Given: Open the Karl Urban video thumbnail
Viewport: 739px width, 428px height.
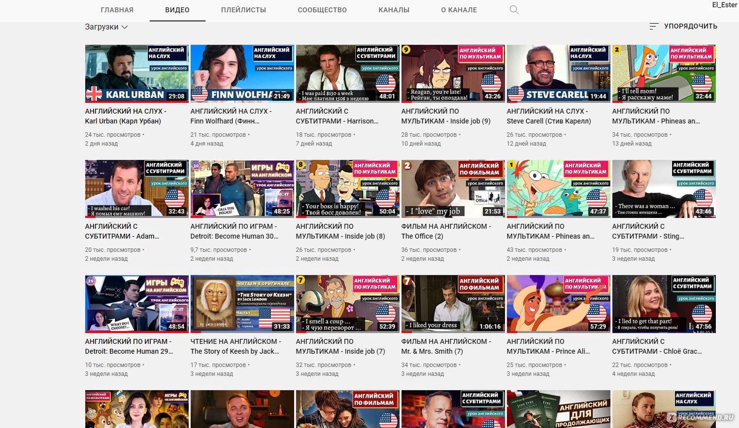Looking at the screenshot, I should (136, 74).
